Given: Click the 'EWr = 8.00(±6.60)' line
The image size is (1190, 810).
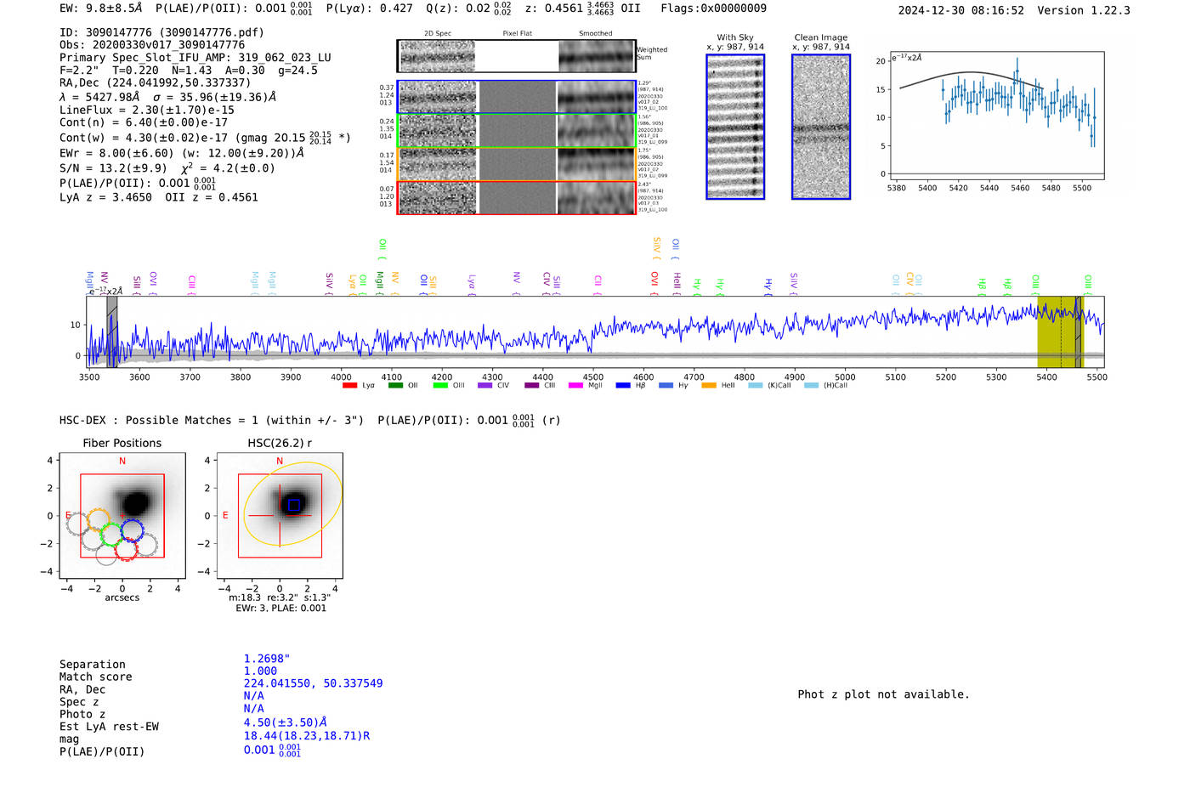Looking at the screenshot, I should pyautogui.click(x=116, y=154).
